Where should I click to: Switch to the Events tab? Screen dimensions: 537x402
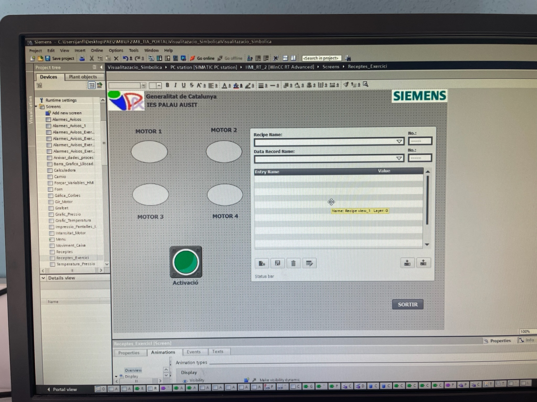[194, 352]
